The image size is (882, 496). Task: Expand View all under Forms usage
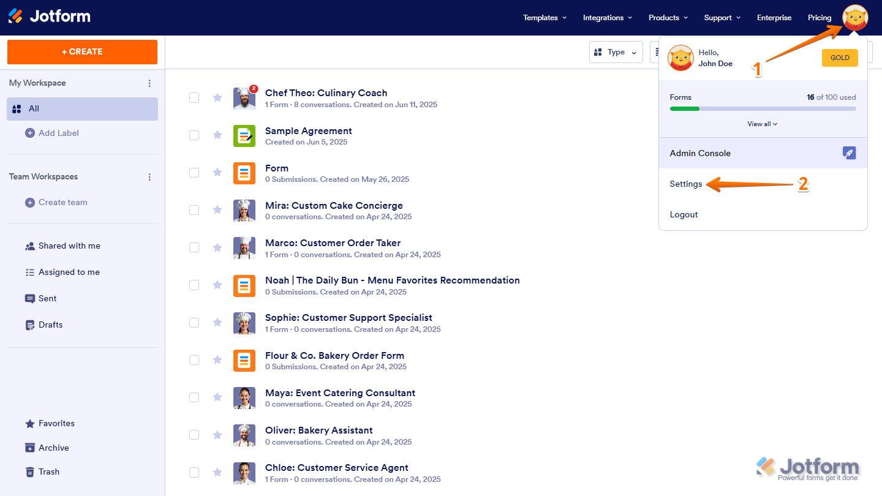(x=763, y=124)
